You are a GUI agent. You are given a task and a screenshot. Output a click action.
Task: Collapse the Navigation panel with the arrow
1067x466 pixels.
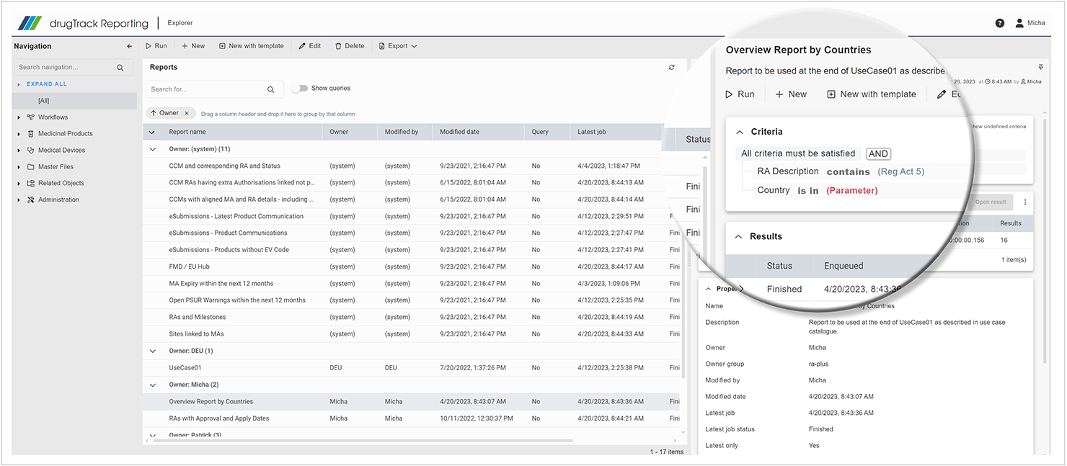pyautogui.click(x=130, y=46)
